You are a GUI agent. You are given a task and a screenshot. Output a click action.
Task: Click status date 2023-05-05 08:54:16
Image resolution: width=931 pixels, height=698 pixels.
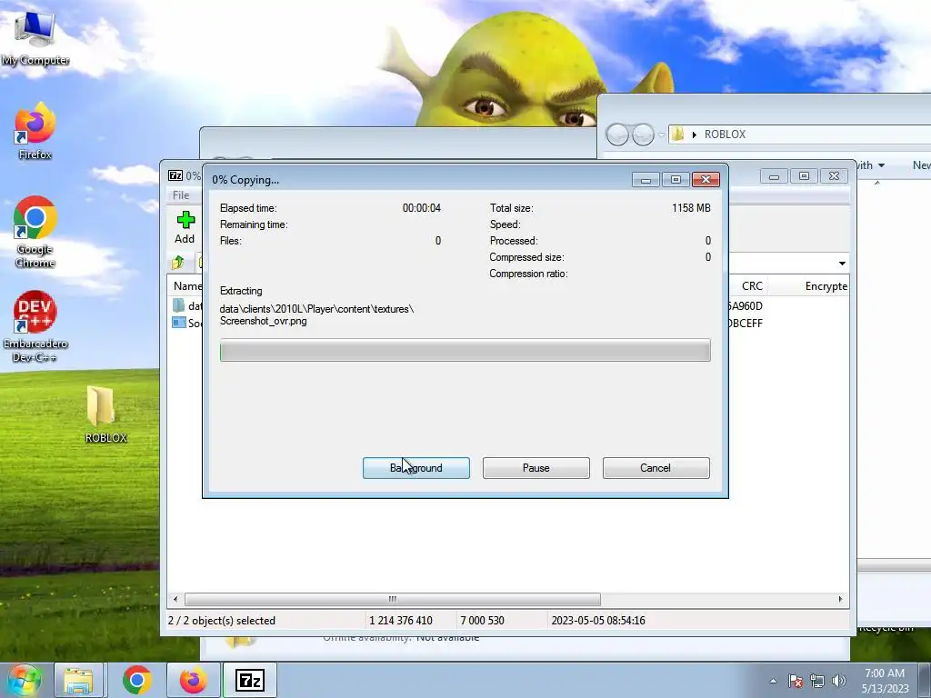pyautogui.click(x=598, y=620)
